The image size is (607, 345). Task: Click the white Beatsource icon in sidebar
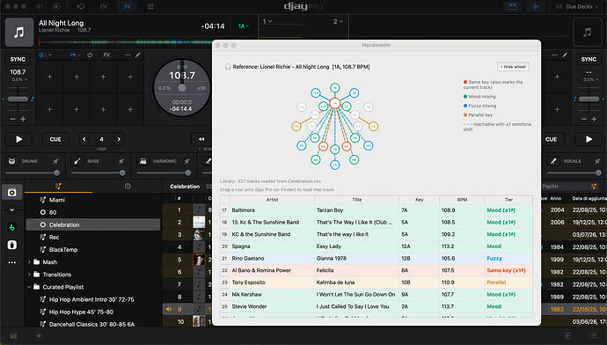tap(12, 245)
